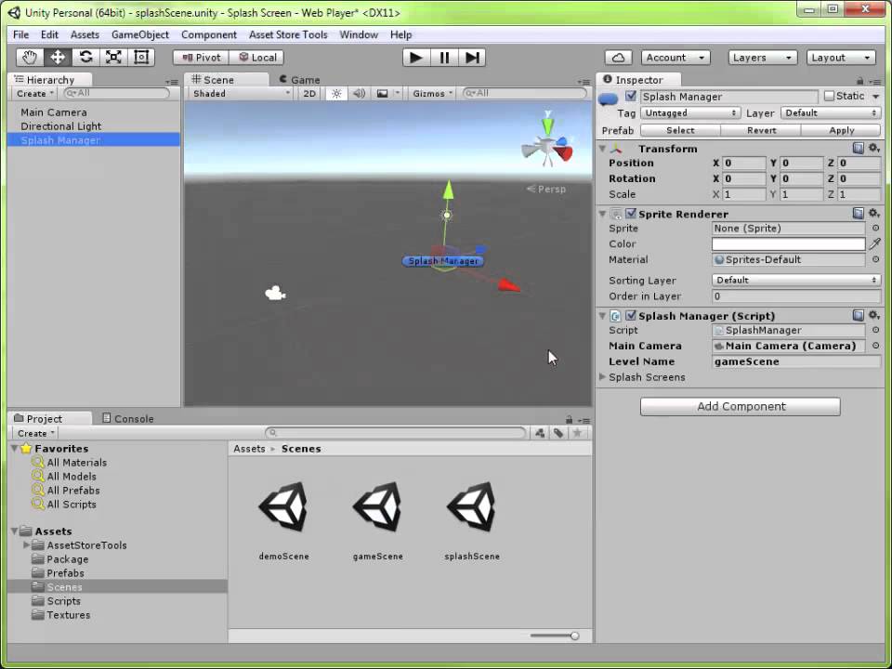Open Main Camera object picker circle
892x669 pixels.
(x=875, y=346)
